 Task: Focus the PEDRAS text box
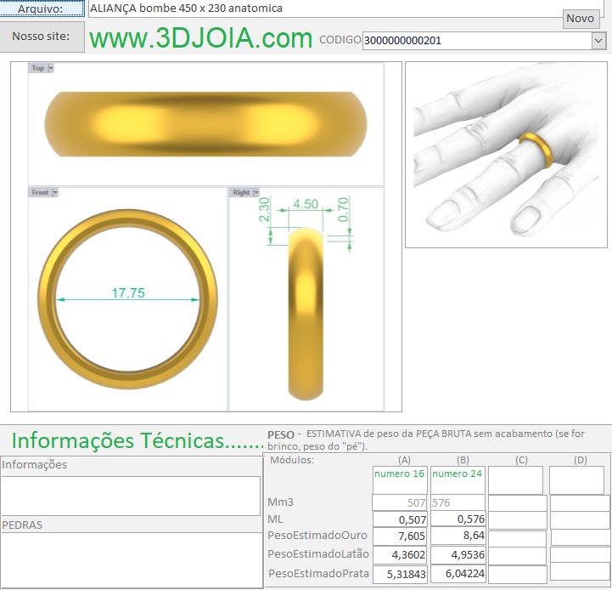pos(130,559)
